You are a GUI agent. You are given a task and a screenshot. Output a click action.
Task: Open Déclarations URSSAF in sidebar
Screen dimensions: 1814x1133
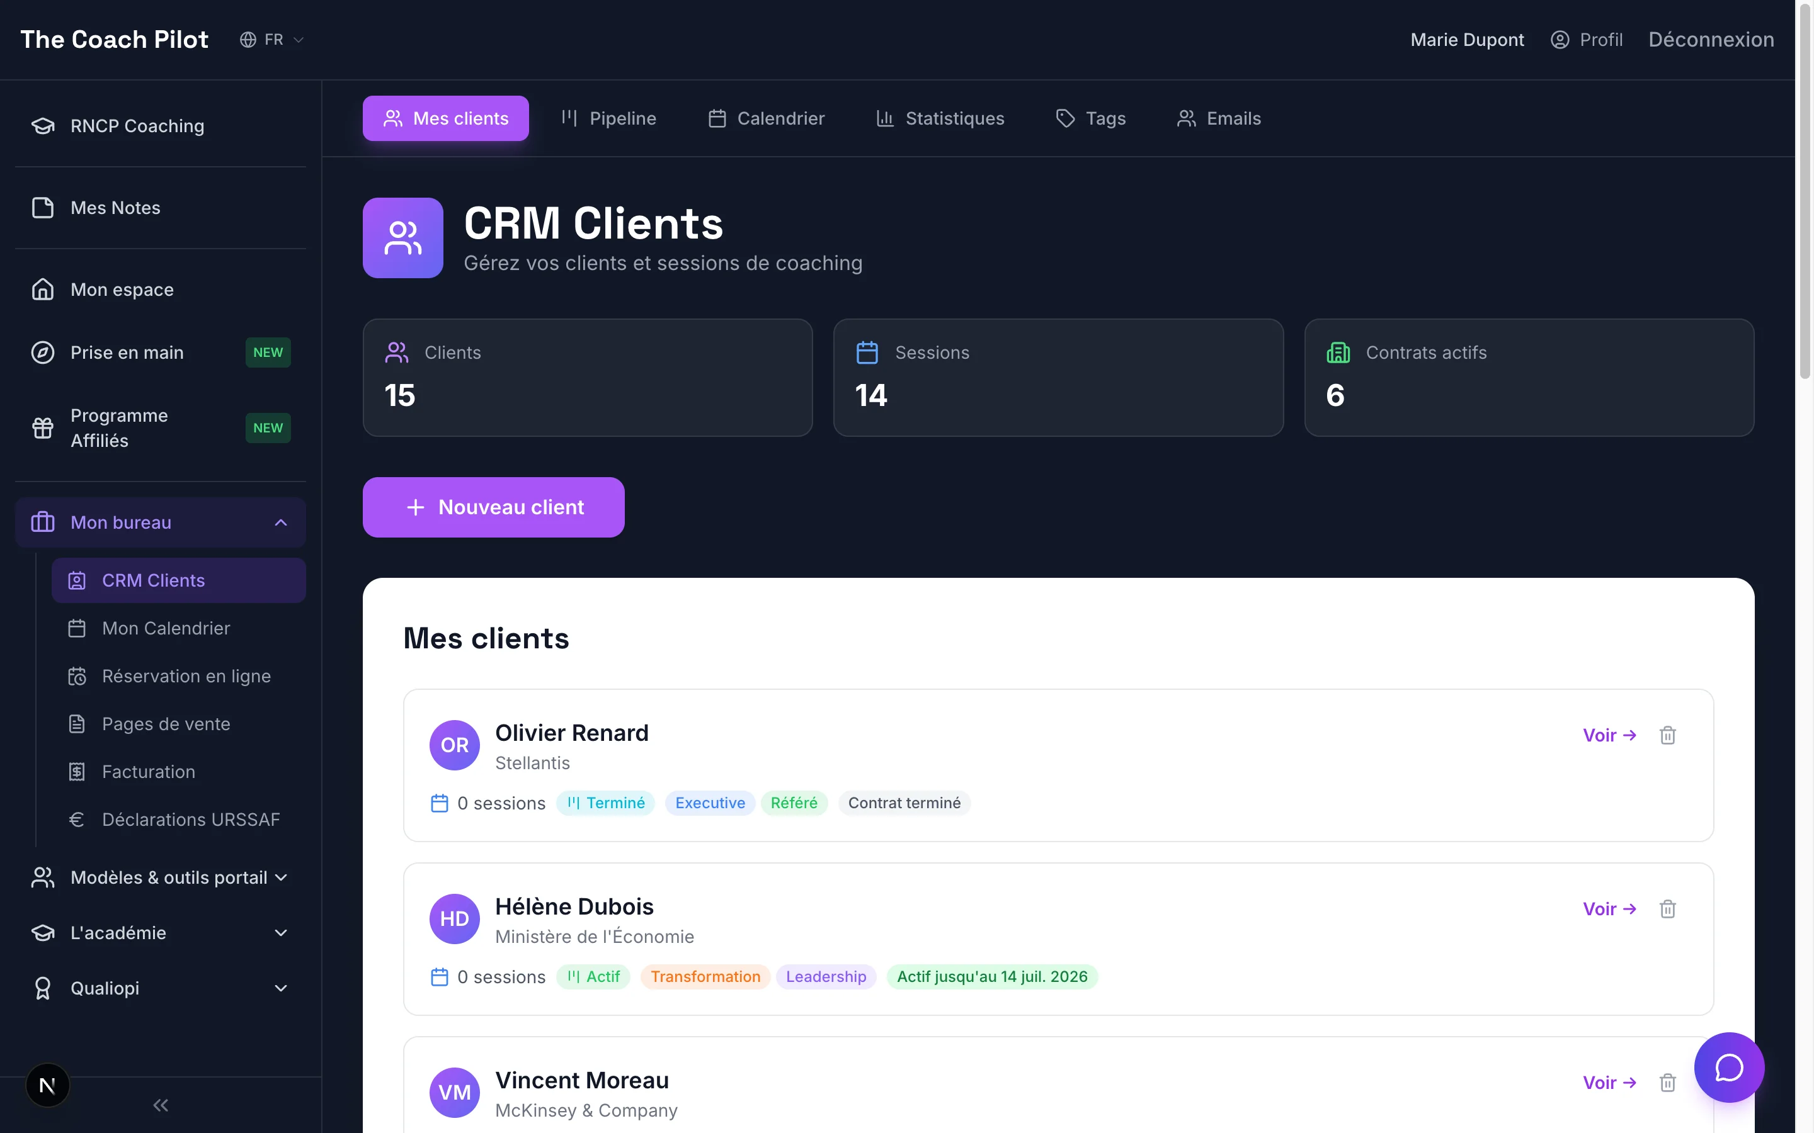pyautogui.click(x=178, y=820)
